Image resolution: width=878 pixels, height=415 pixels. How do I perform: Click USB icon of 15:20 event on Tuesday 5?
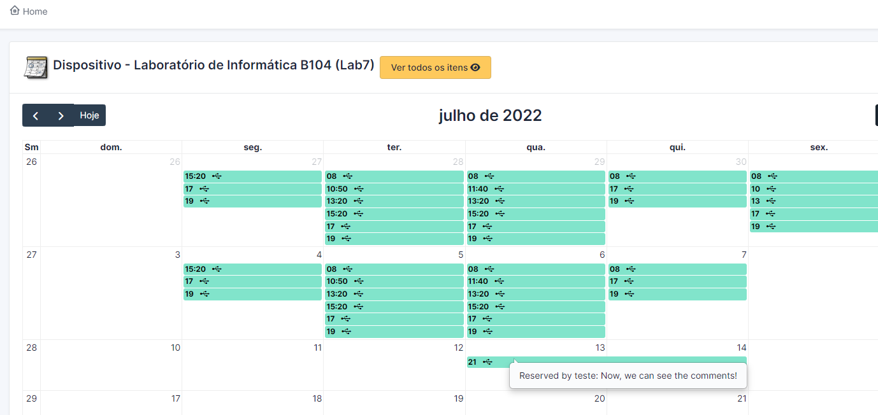359,307
